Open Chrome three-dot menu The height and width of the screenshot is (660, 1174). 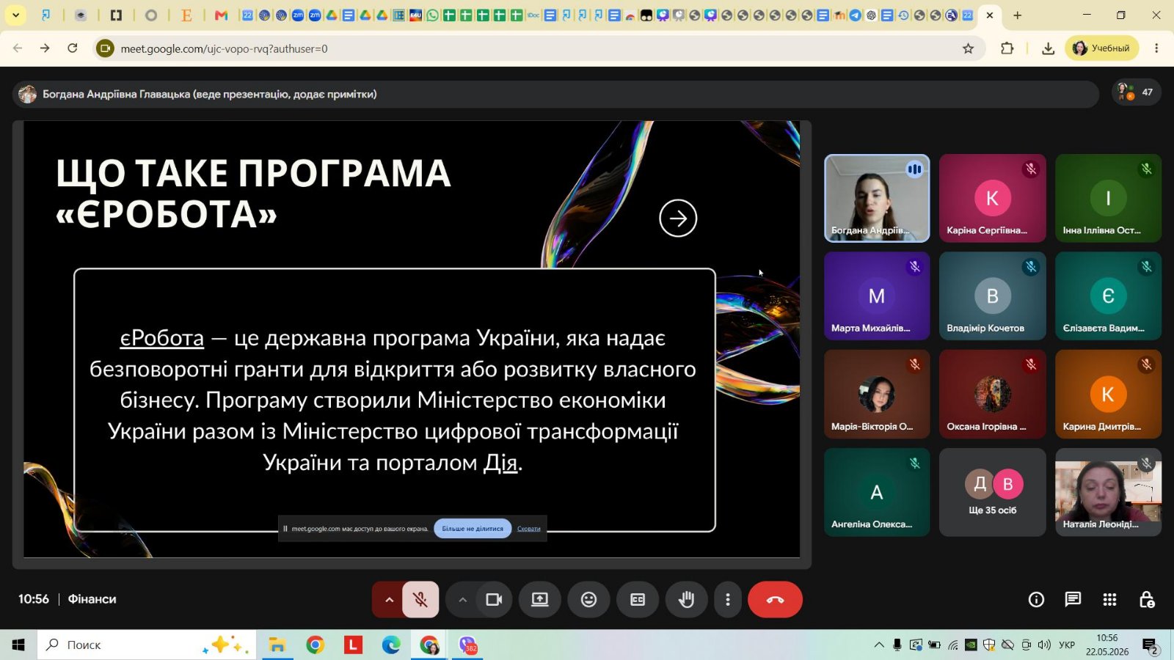click(x=1156, y=48)
